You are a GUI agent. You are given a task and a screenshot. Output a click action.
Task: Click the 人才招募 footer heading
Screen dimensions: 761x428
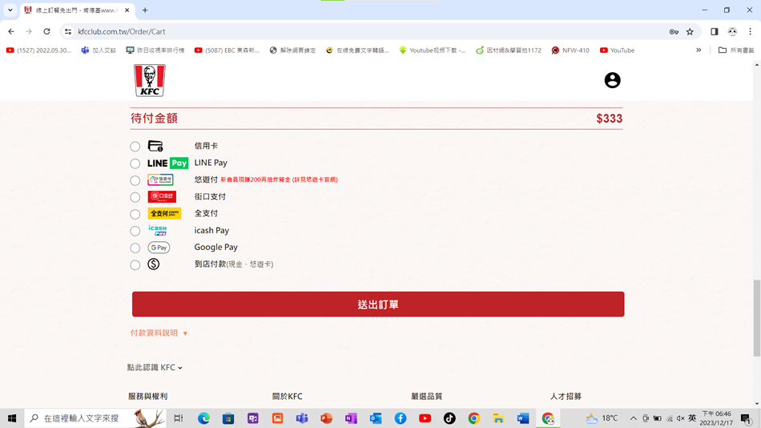[566, 397]
